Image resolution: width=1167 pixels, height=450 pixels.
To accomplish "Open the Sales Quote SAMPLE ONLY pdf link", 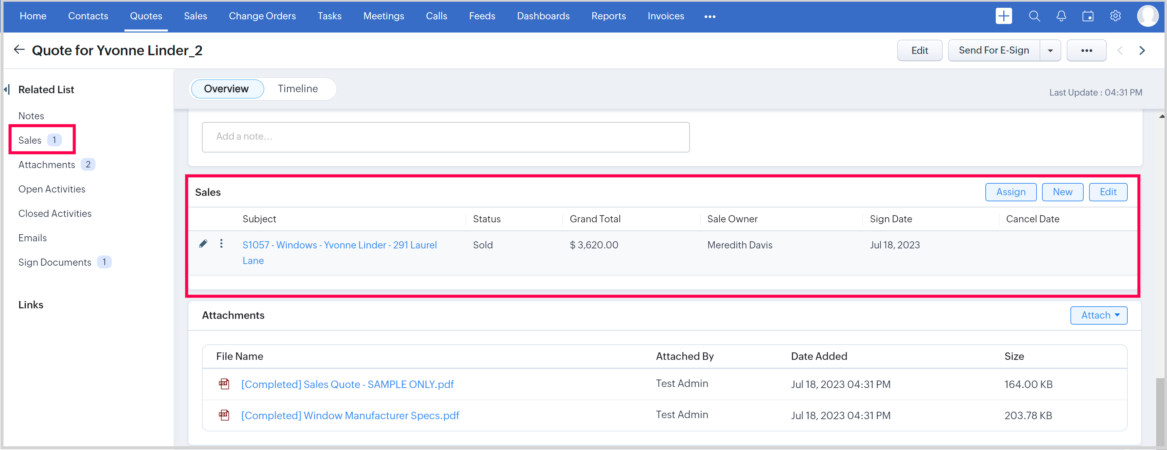I will coord(347,384).
